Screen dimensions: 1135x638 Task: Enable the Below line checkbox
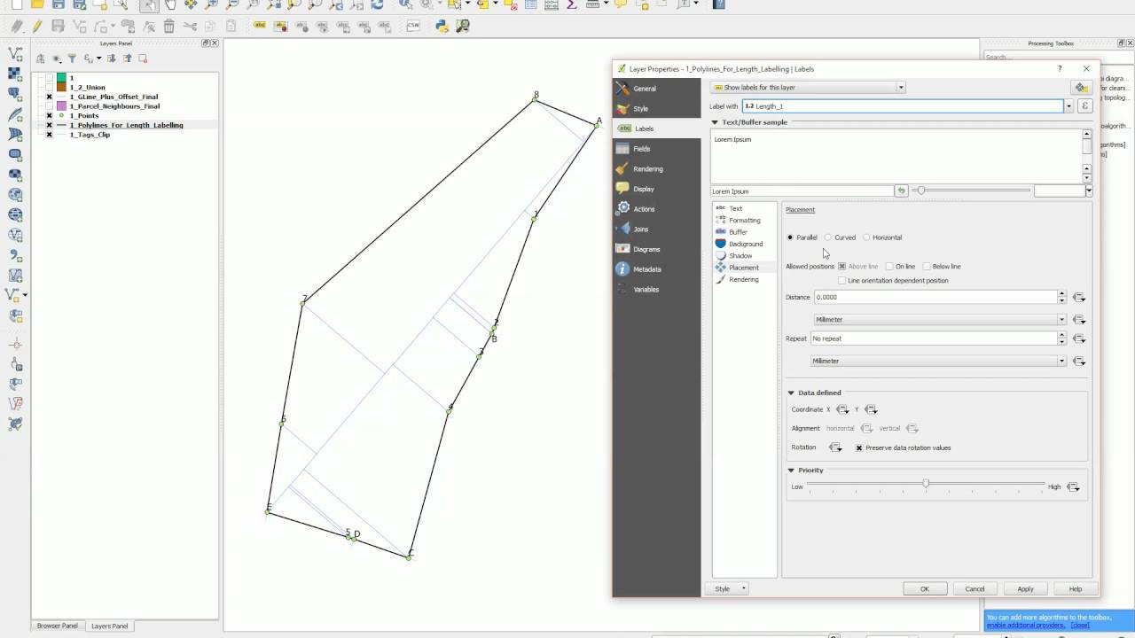(x=927, y=266)
